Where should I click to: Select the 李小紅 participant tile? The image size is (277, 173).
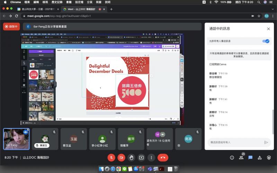pos(102,139)
